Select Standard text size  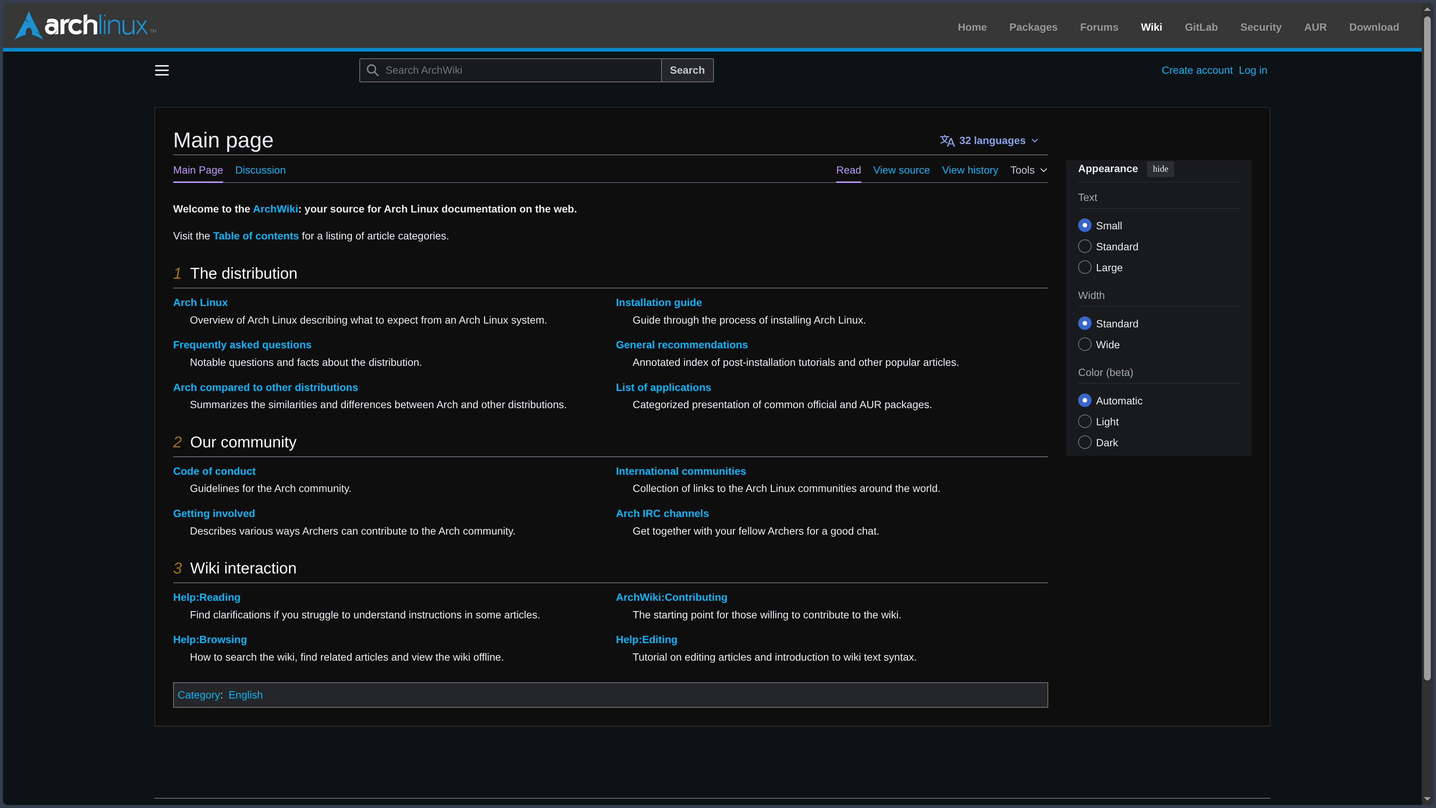tap(1084, 247)
